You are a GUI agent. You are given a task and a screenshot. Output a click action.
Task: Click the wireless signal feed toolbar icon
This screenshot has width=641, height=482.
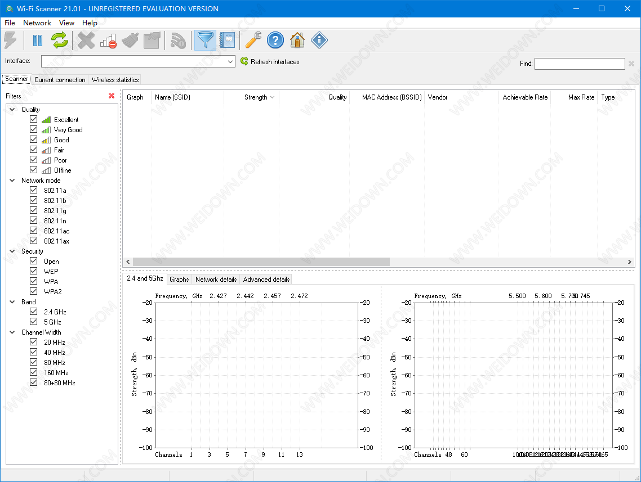(x=178, y=40)
